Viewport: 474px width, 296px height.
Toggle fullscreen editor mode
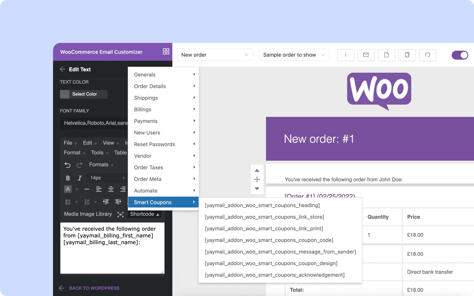[x=120, y=214]
